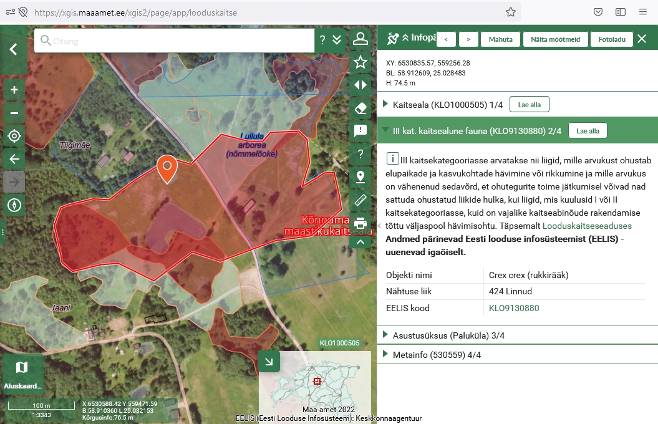Open the user login icon
Image resolution: width=658 pixels, height=424 pixels.
[x=360, y=39]
